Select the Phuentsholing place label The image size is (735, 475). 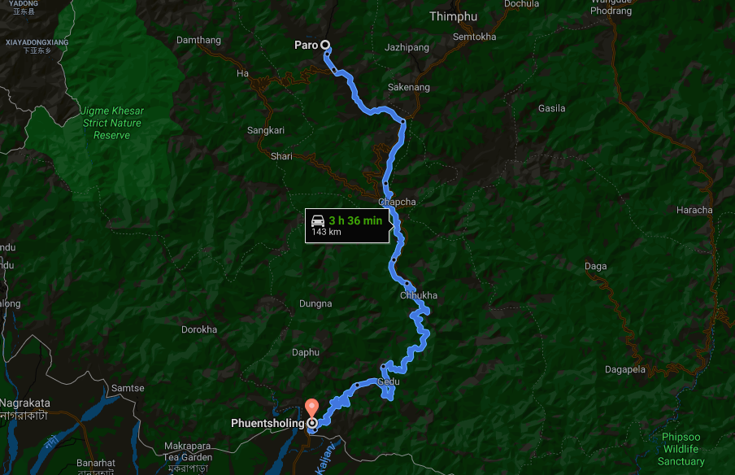coord(267,423)
